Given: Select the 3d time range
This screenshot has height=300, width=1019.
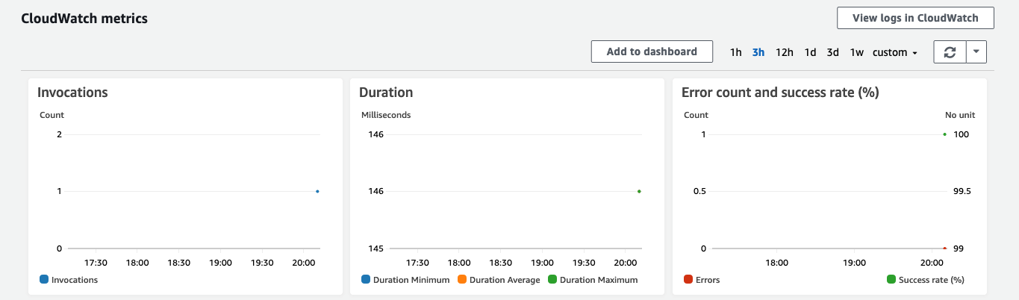Looking at the screenshot, I should [x=832, y=52].
